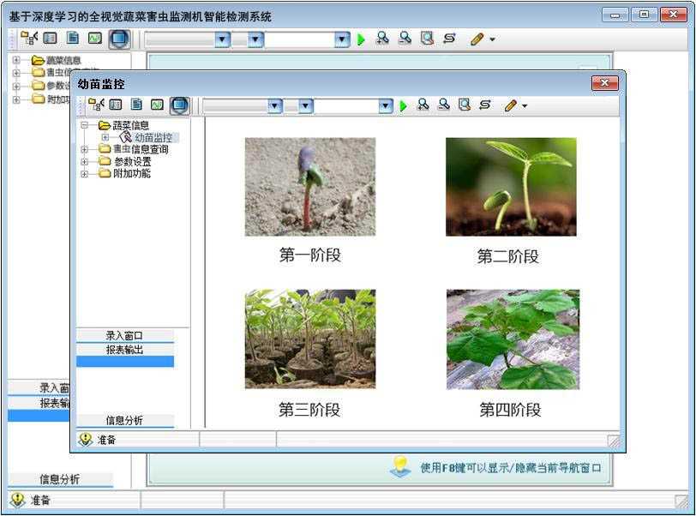Select 参数设置 in the 幼苗监控 window tree
696x516 pixels.
(132, 161)
